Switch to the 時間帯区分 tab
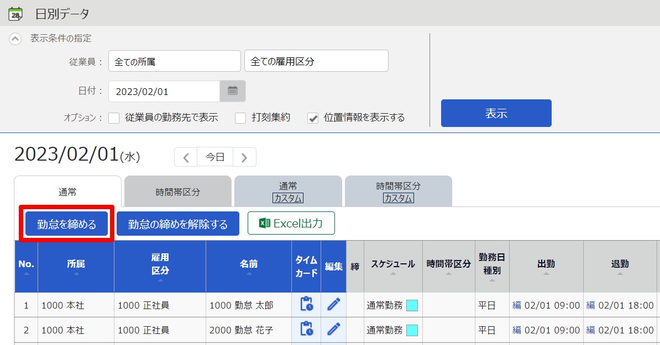The height and width of the screenshot is (345, 660). coord(177,192)
